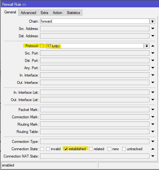Viewport: 159px width, 170px height.
Task: Expand the Connection Type field
Action: [x=153, y=142]
